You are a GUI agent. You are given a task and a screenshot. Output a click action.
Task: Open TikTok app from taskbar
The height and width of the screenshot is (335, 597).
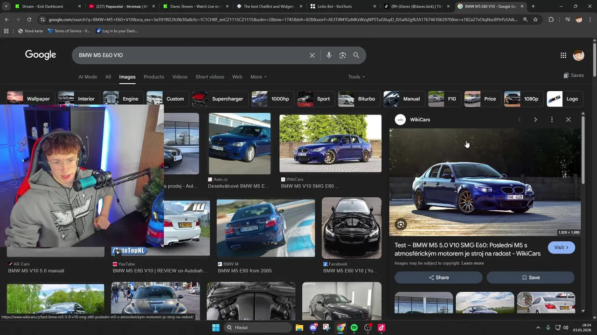pos(381,328)
